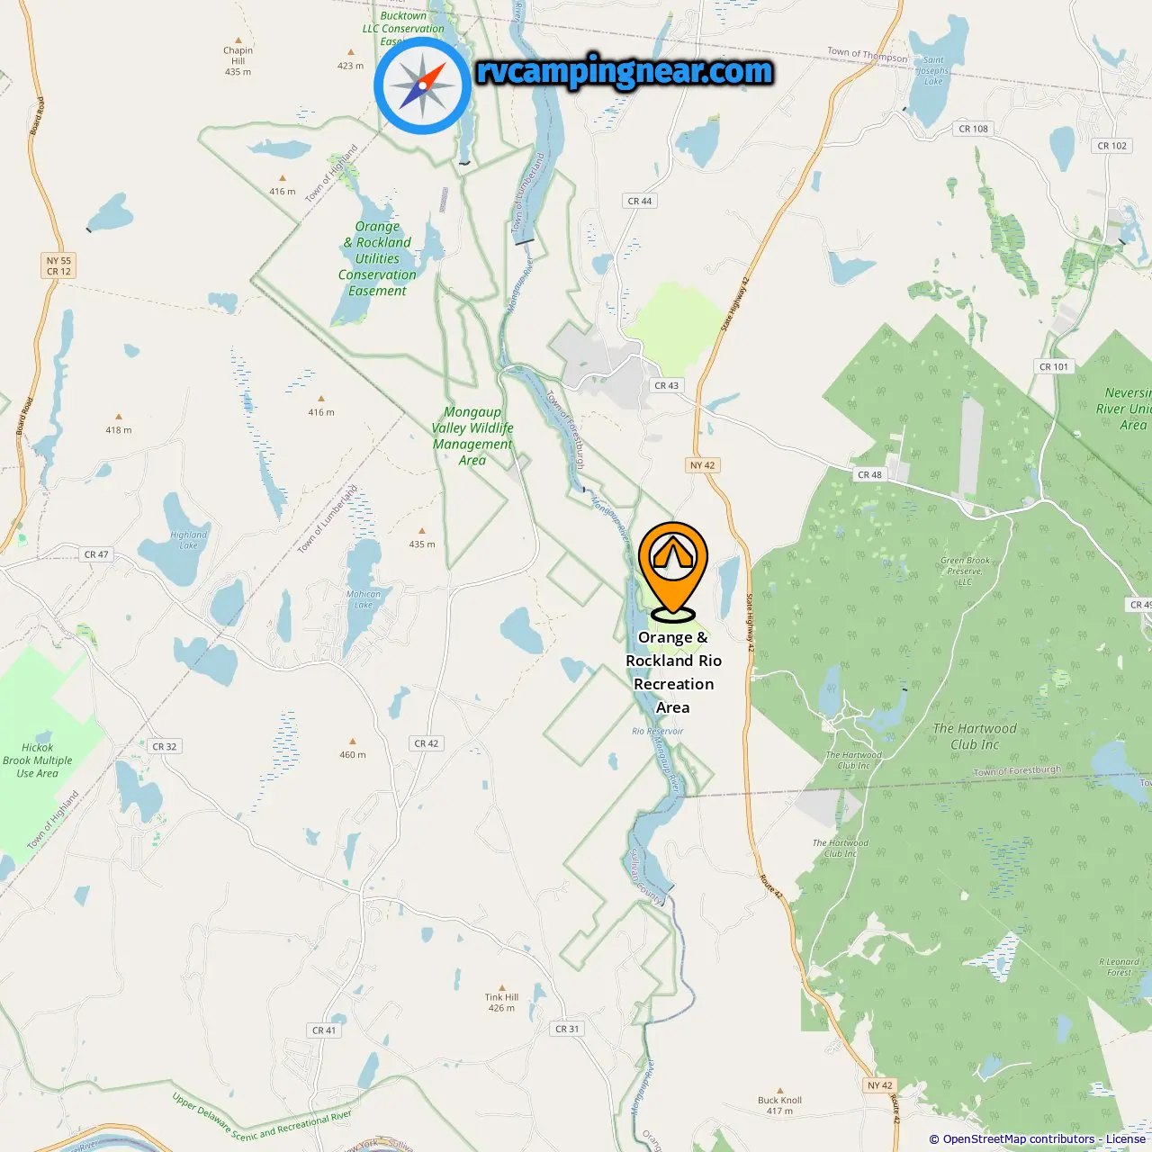Click the NY 55 CR 12 route shield
Image resolution: width=1152 pixels, height=1152 pixels.
click(59, 265)
